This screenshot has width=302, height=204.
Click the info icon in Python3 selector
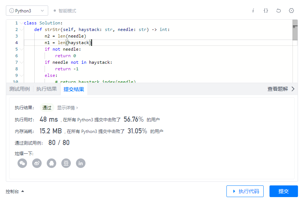pos(12,11)
